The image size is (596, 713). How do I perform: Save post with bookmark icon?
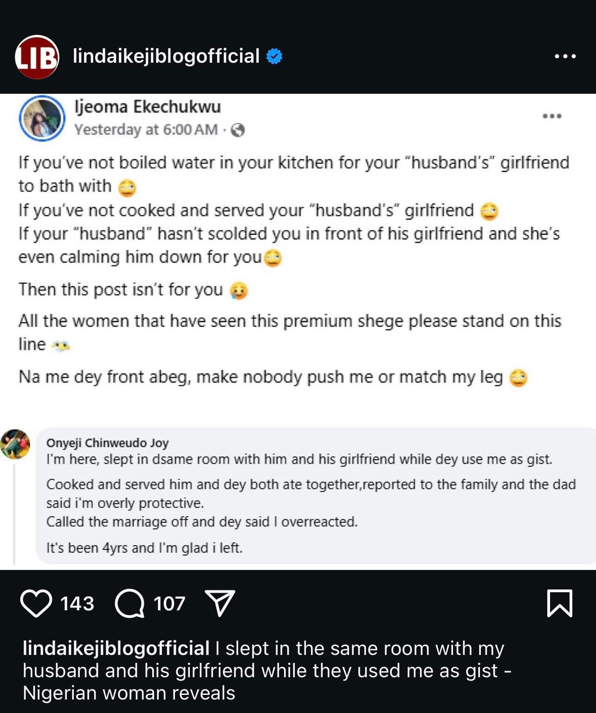pyautogui.click(x=559, y=603)
